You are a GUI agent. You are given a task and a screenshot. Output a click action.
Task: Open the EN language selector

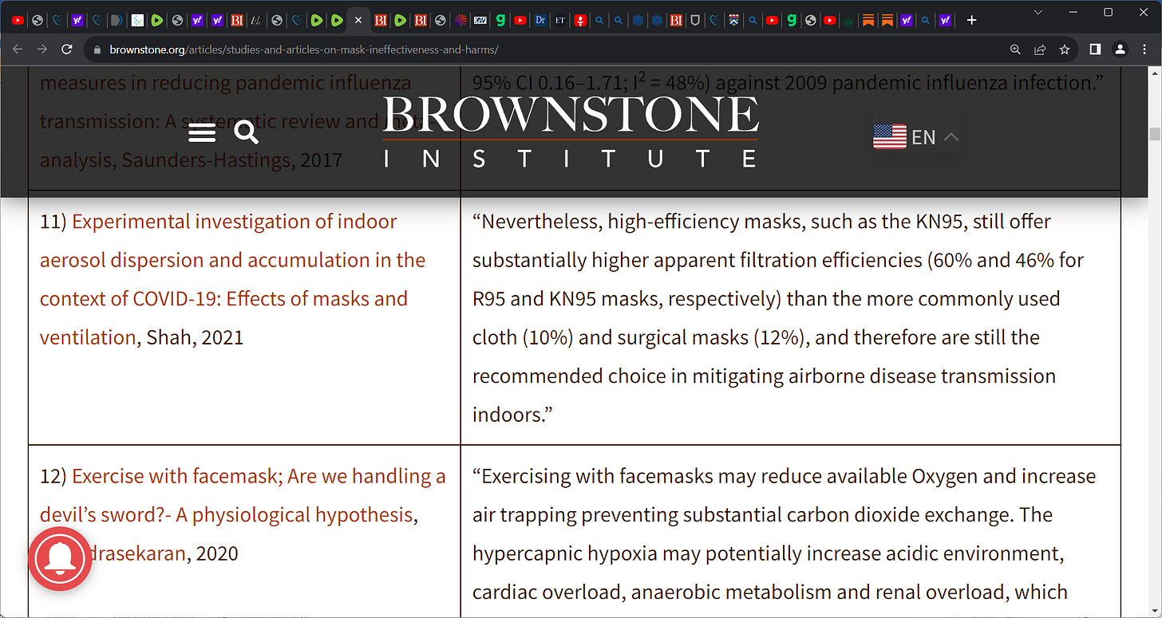pos(915,137)
